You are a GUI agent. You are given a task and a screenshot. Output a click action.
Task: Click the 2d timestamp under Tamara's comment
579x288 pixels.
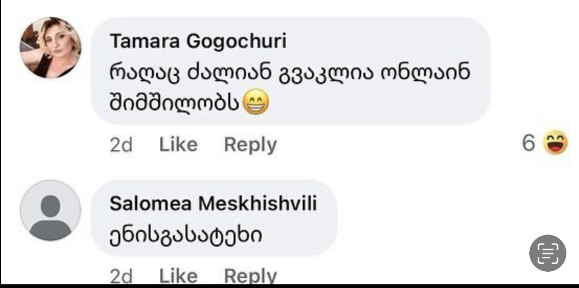point(121,145)
